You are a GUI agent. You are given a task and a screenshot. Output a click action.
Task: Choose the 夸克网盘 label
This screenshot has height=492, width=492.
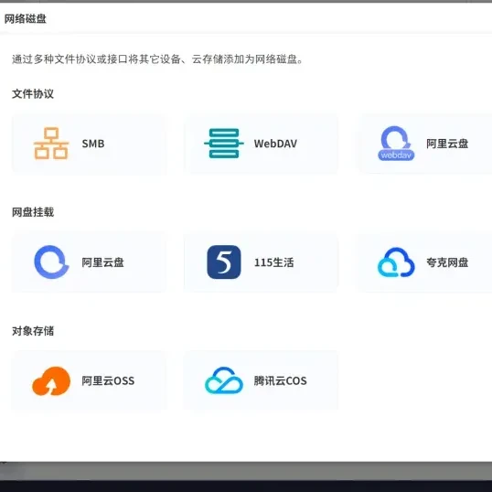click(x=447, y=262)
